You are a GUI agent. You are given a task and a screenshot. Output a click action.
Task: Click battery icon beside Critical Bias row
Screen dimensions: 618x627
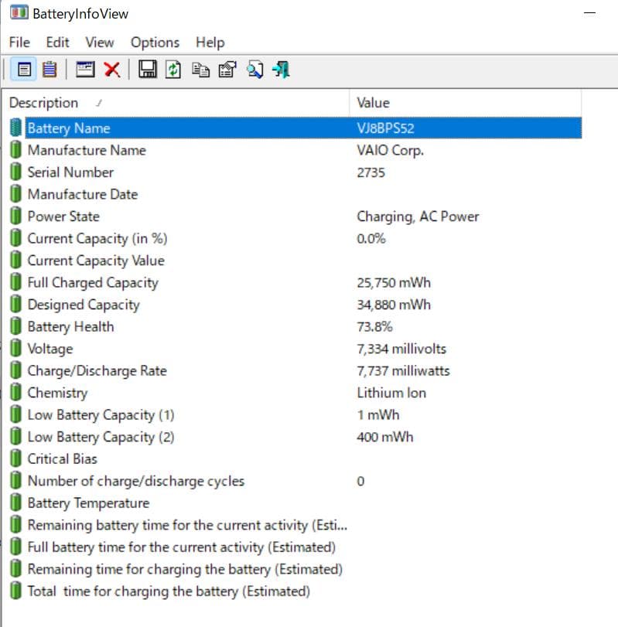click(x=15, y=458)
